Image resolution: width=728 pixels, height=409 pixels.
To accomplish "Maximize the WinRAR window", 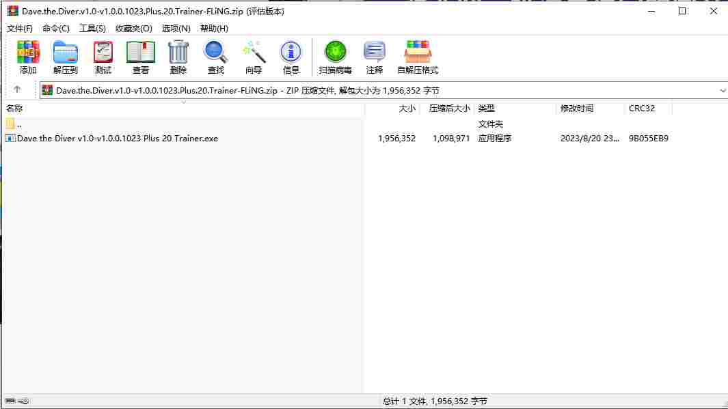I will point(682,11).
